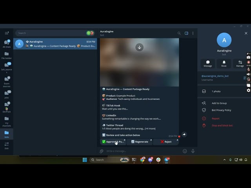Open the DevPack folder

coord(7,107)
